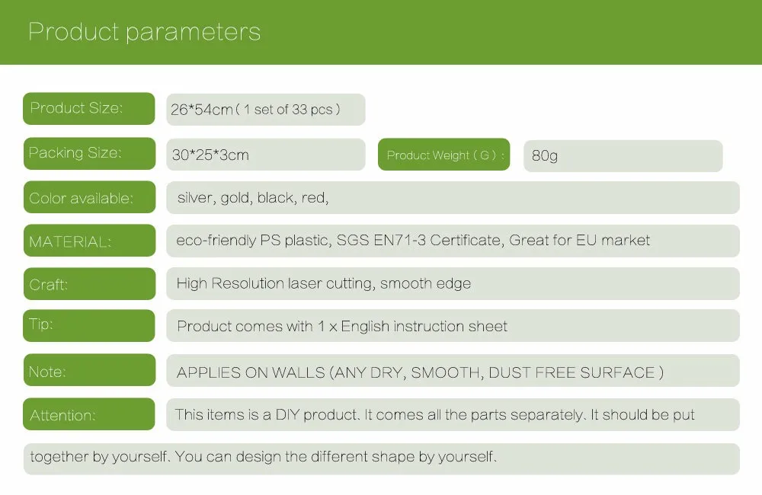Click the 26*54cm size value field

click(265, 110)
